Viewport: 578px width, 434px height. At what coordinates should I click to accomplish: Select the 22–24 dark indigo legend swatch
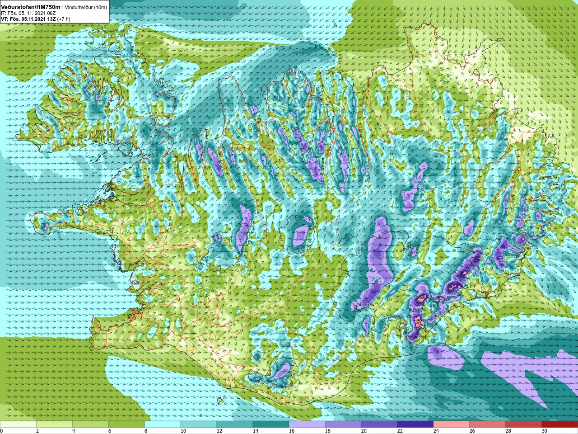[415, 425]
